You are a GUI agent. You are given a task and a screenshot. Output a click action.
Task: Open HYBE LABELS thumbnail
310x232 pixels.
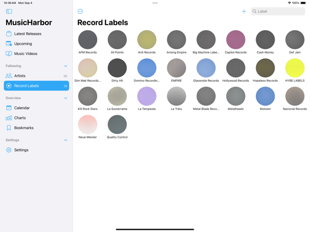tap(295, 68)
